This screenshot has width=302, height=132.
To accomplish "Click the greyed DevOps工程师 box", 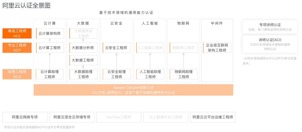I will (119, 117).
